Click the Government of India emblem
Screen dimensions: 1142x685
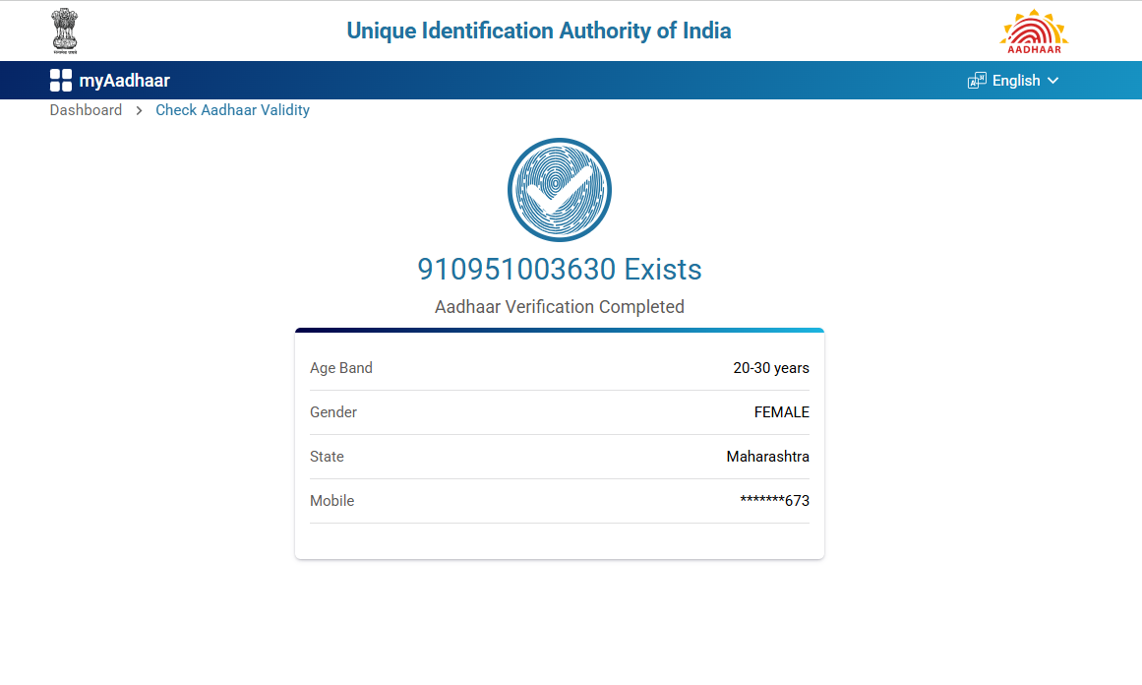click(64, 31)
